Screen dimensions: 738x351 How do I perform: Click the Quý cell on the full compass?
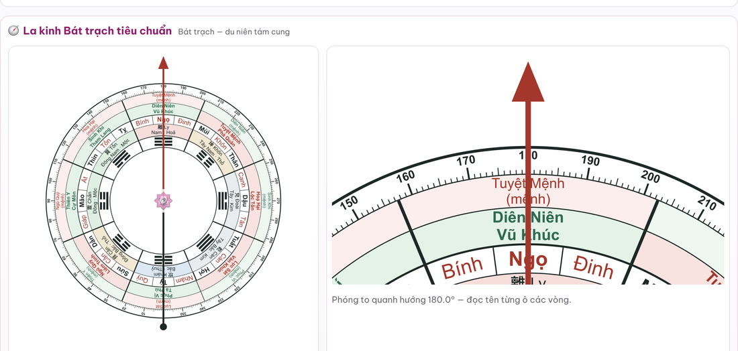(142, 278)
